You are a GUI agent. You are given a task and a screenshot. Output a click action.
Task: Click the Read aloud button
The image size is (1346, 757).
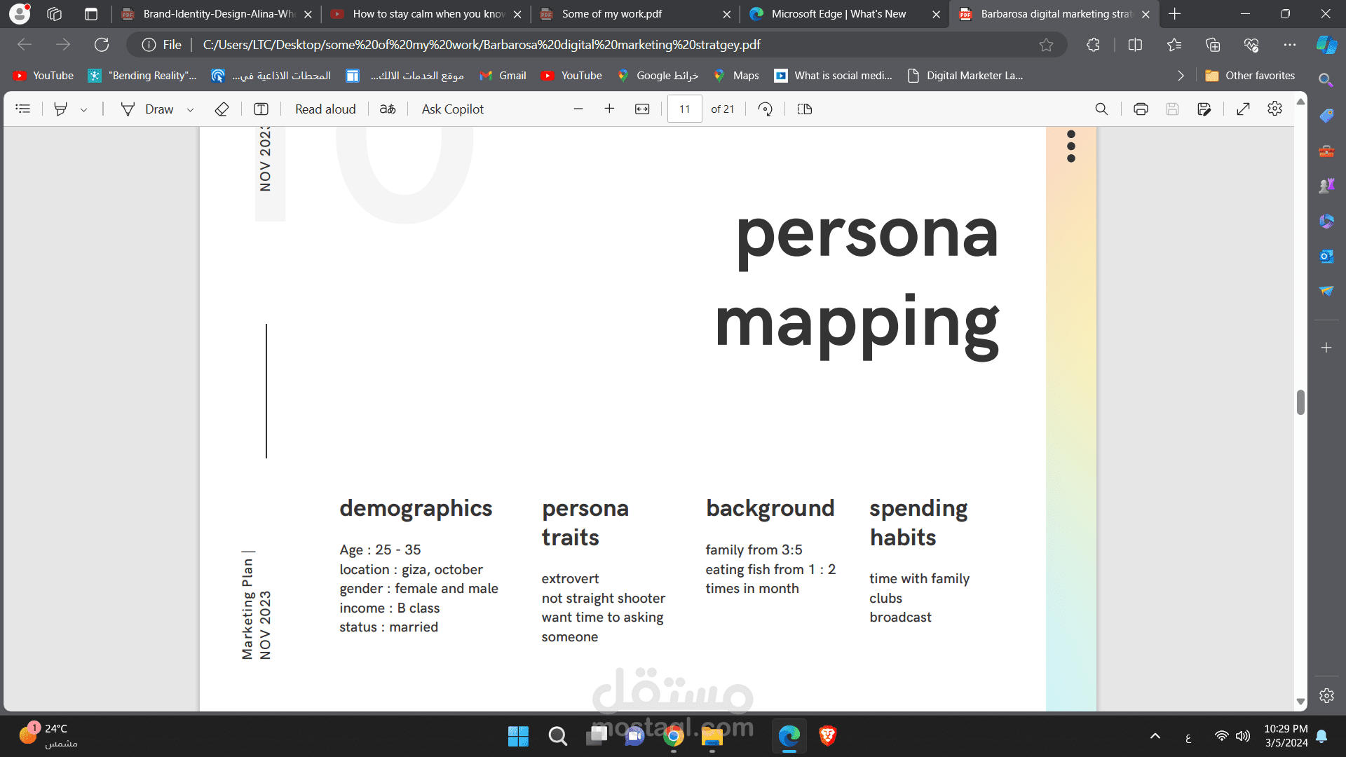pyautogui.click(x=325, y=109)
